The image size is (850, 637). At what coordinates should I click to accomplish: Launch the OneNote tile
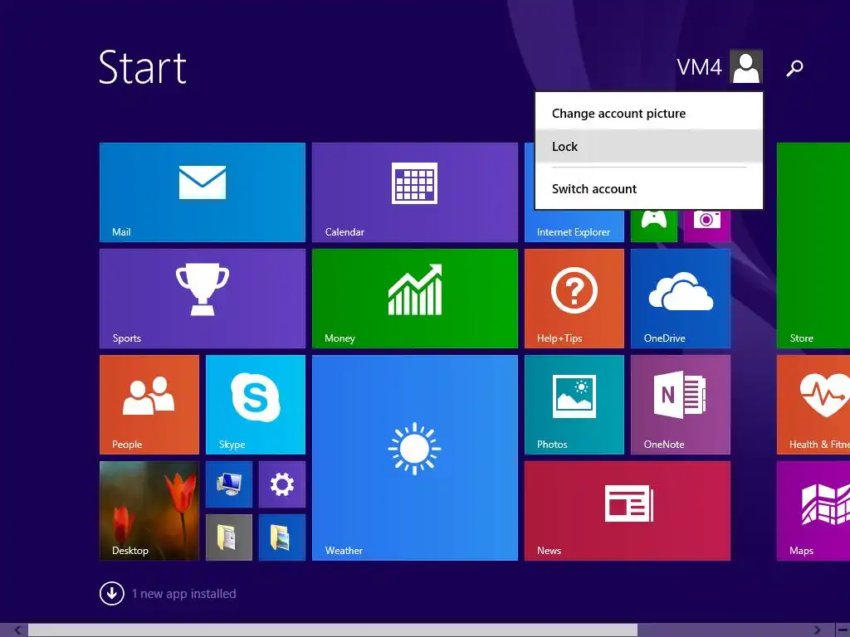click(681, 405)
